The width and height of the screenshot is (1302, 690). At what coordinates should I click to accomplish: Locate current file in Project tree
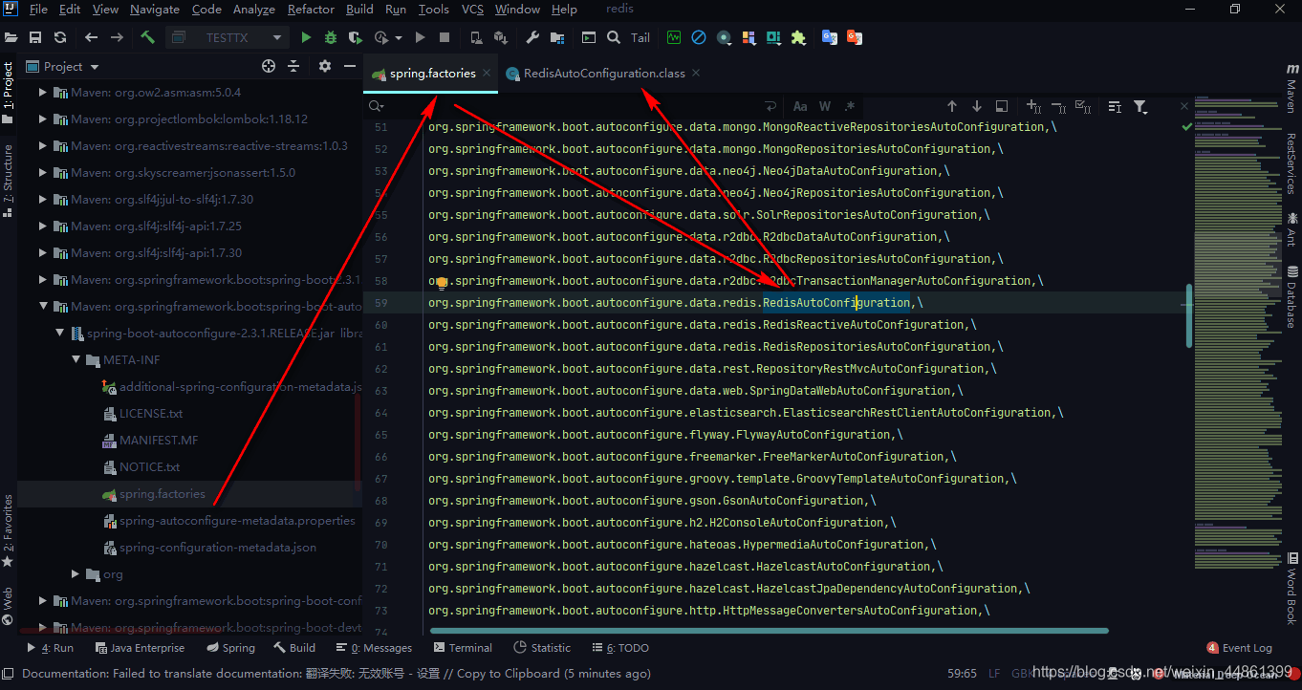coord(269,66)
